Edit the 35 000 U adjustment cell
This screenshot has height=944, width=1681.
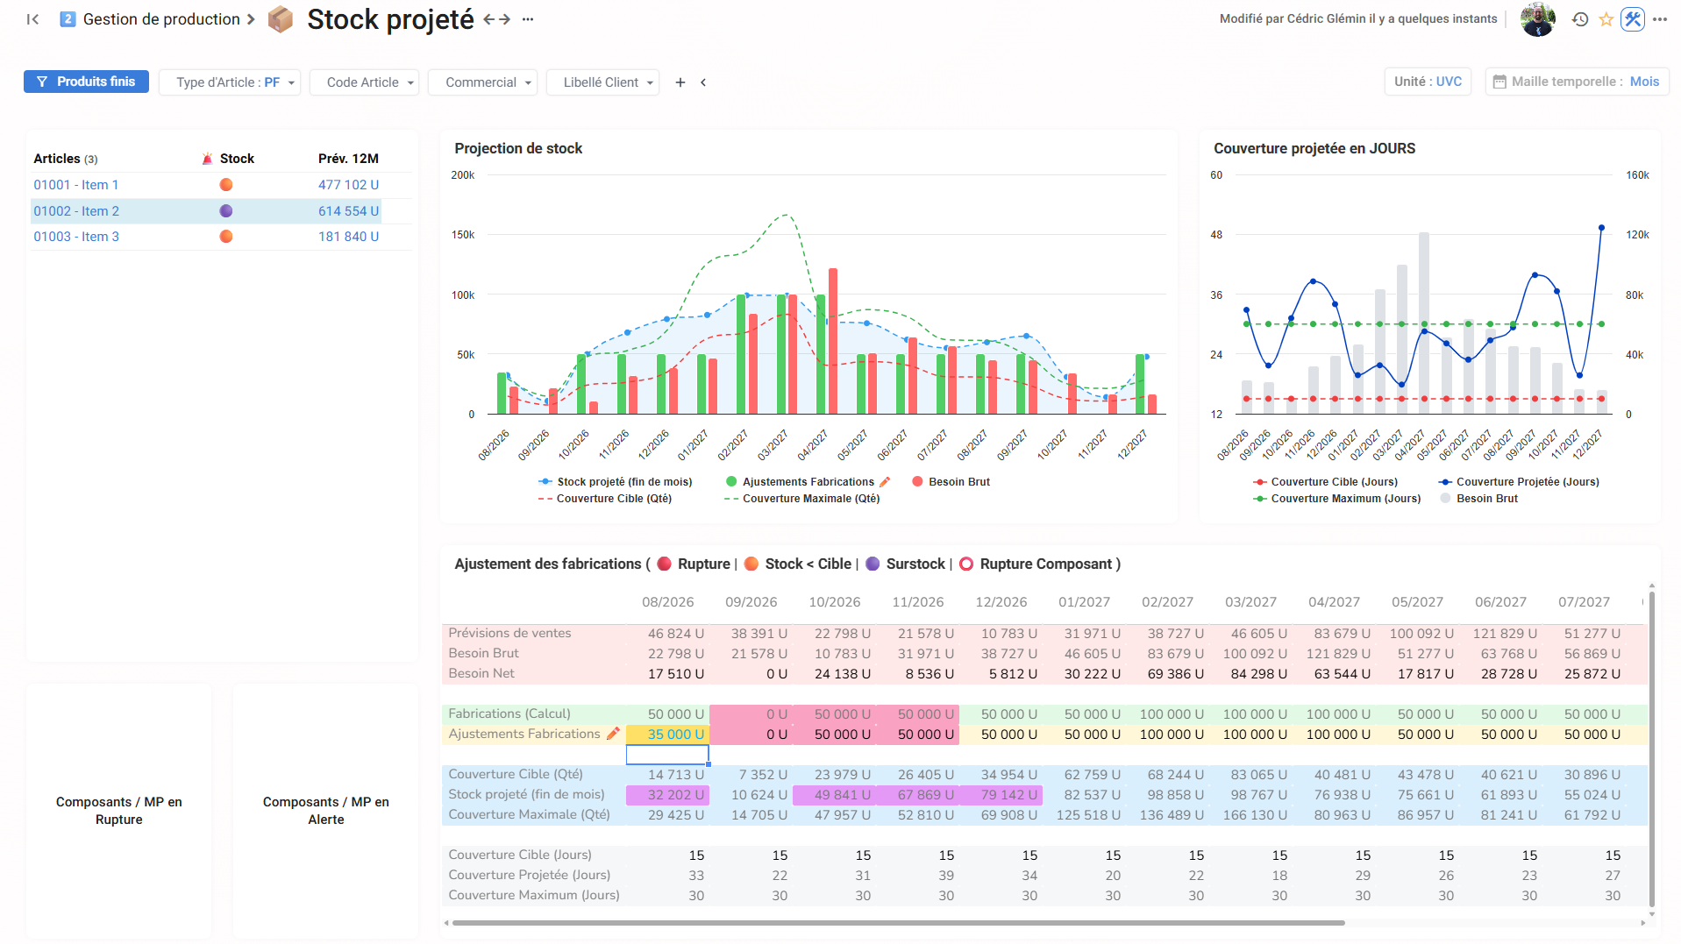(x=667, y=735)
